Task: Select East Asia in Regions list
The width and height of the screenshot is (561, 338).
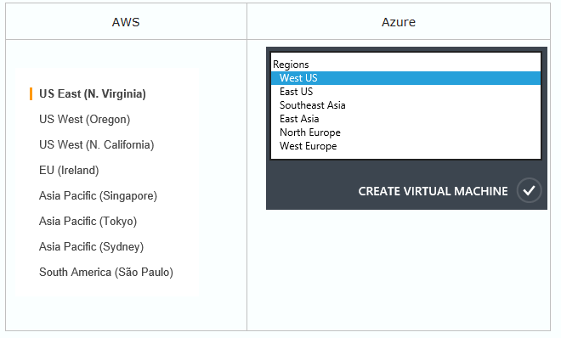Action: [x=405, y=119]
